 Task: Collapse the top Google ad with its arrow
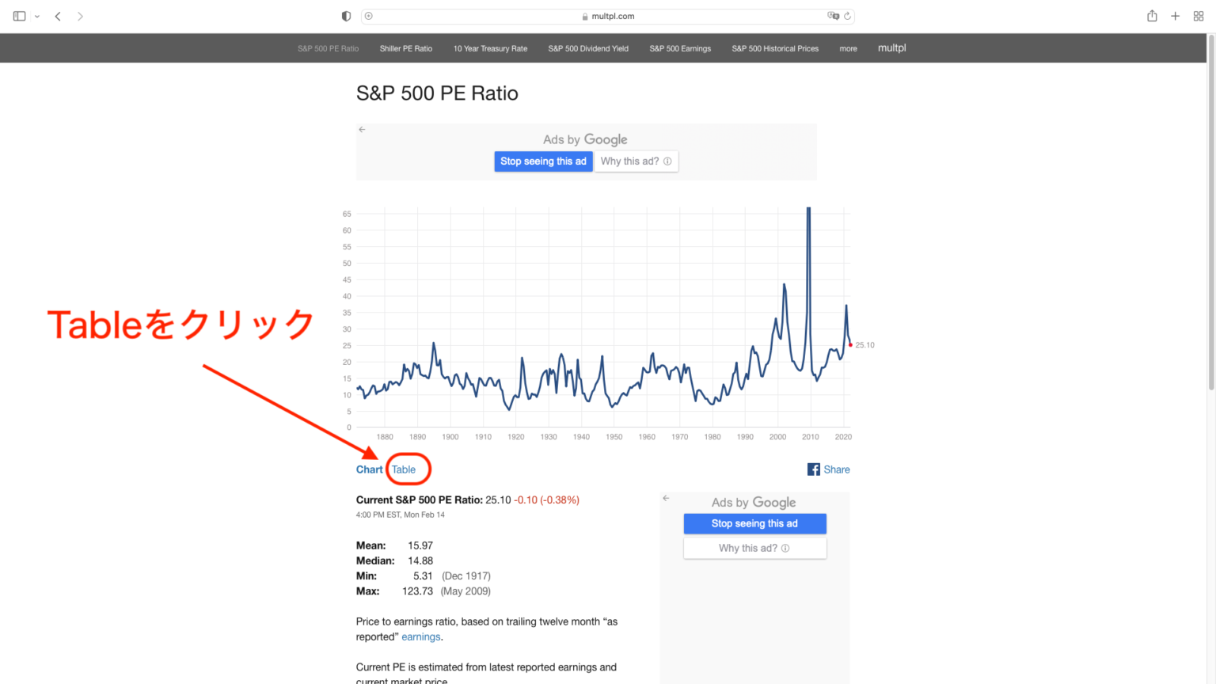pos(362,129)
